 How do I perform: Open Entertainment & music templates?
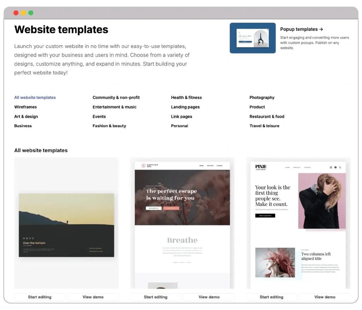(115, 107)
